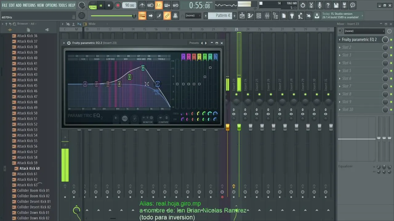Open the playlist view from the toolbar
The width and height of the screenshot is (394, 221).
(x=242, y=16)
